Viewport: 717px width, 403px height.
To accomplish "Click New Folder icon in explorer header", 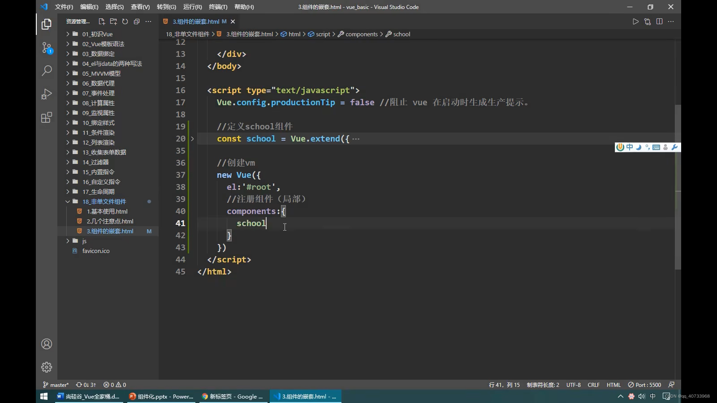I will 113,21.
